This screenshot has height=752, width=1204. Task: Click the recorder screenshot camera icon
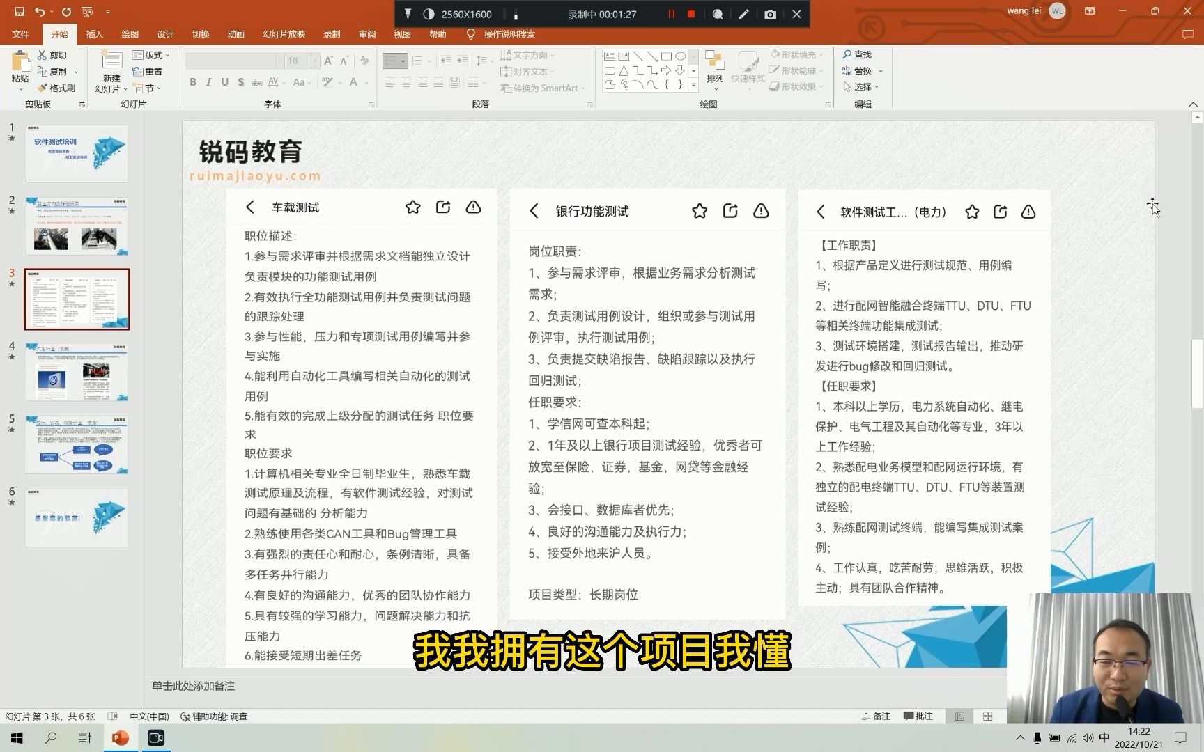tap(770, 14)
